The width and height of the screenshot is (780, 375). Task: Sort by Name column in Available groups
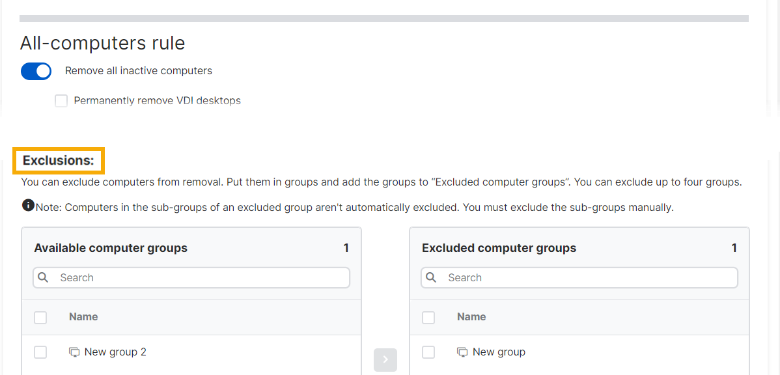tap(83, 317)
